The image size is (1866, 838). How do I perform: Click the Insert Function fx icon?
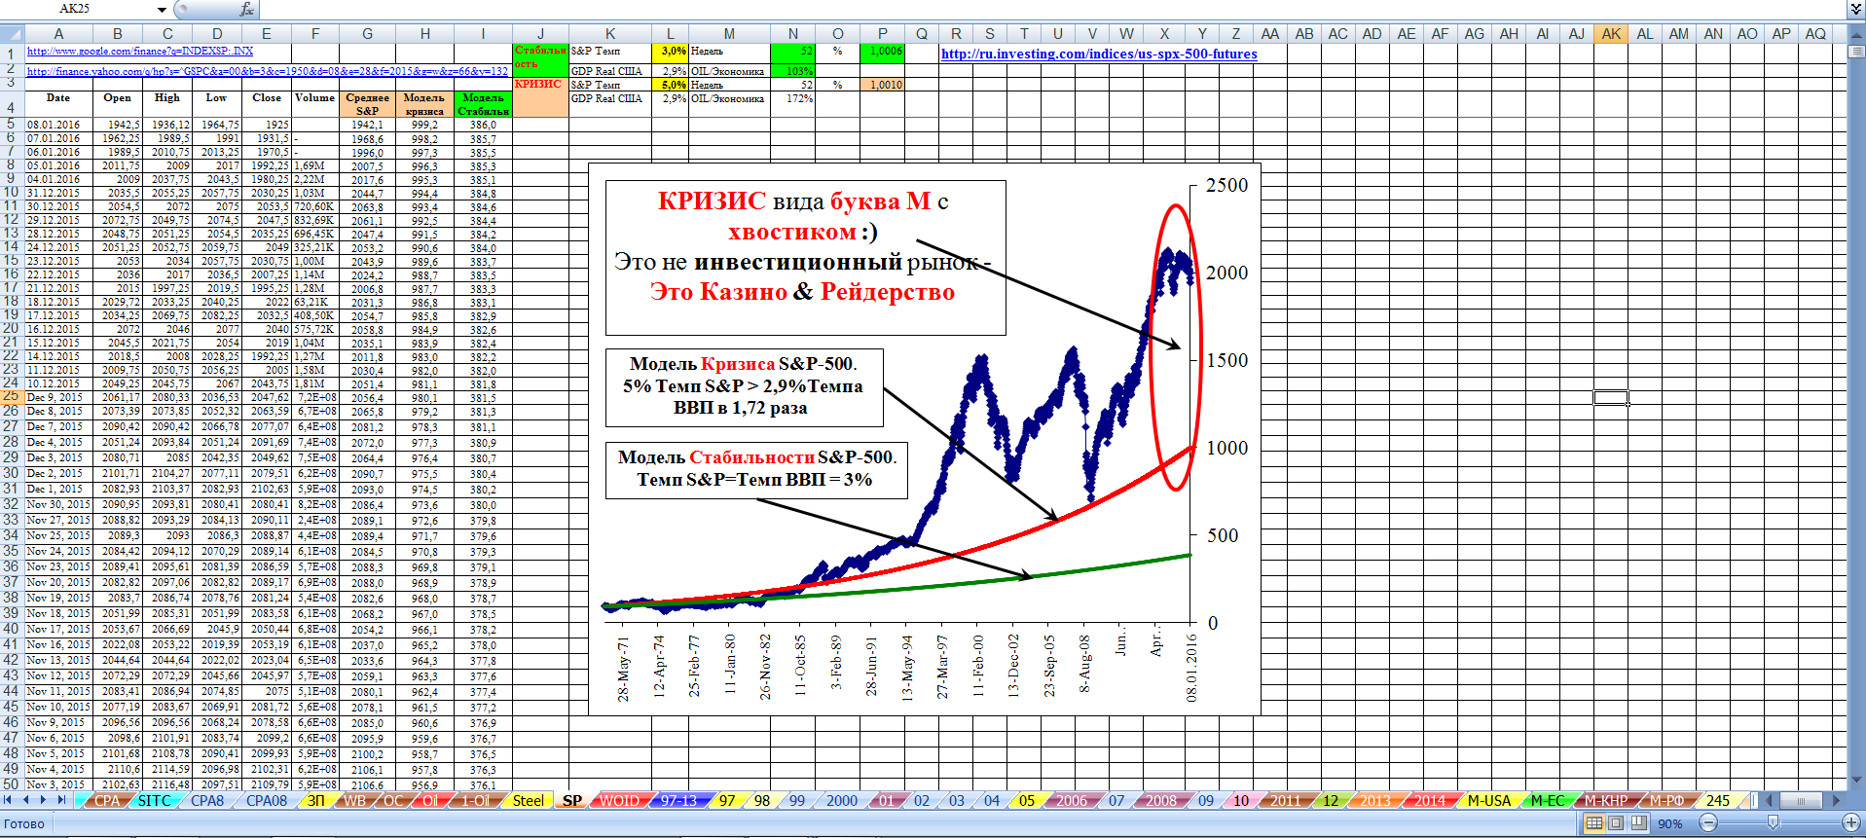click(x=246, y=9)
